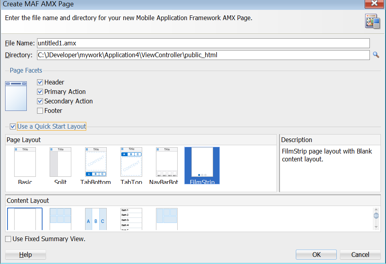The width and height of the screenshot is (386, 264).
Task: Click the content layout scrollbar thumb
Action: pyautogui.click(x=376, y=216)
